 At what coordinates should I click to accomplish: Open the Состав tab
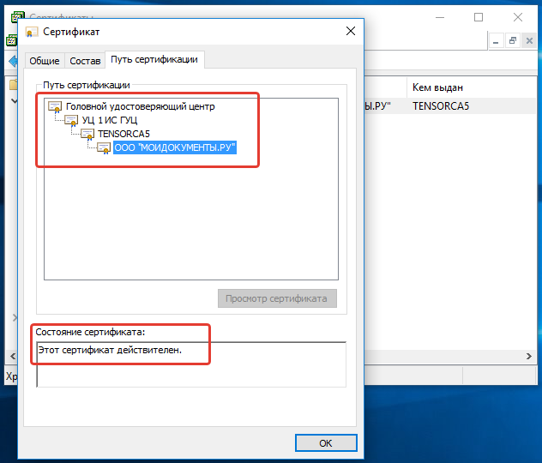(x=85, y=61)
